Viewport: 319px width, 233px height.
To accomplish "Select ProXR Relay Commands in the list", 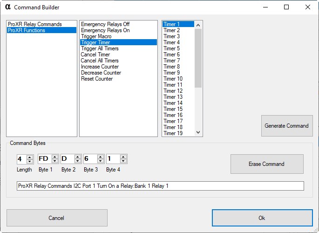I will (41, 24).
